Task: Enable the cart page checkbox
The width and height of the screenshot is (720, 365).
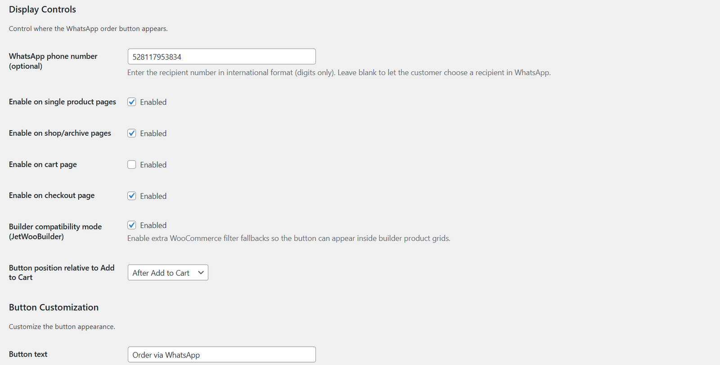Action: click(x=132, y=165)
